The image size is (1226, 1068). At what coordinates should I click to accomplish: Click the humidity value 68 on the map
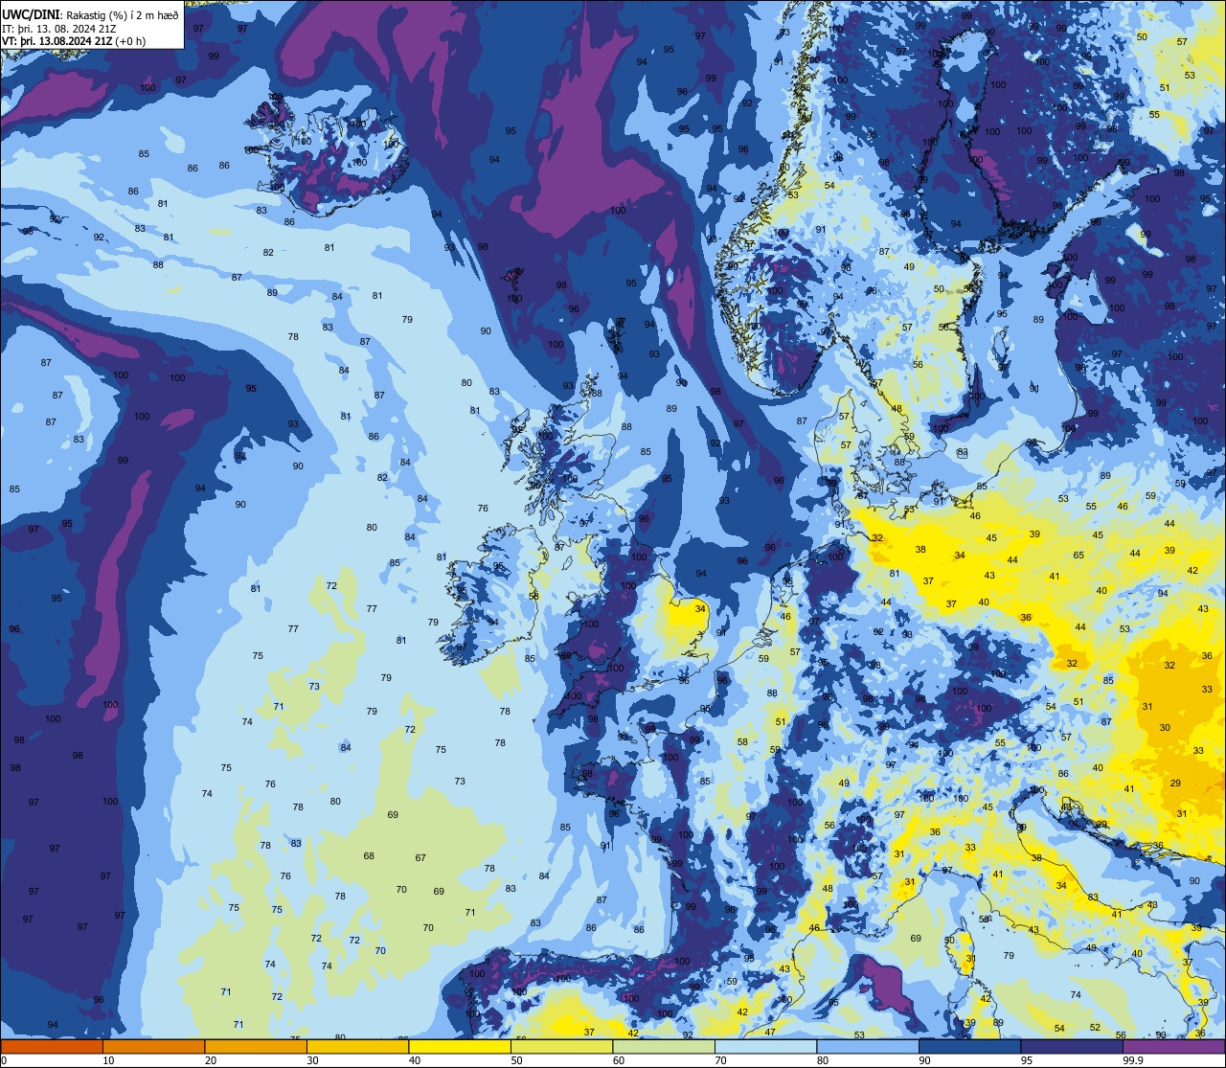pos(369,856)
